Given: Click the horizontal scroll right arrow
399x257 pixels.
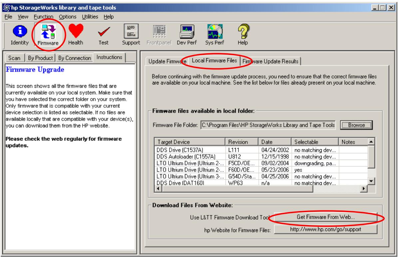Looking at the screenshot, I should click(x=364, y=189).
